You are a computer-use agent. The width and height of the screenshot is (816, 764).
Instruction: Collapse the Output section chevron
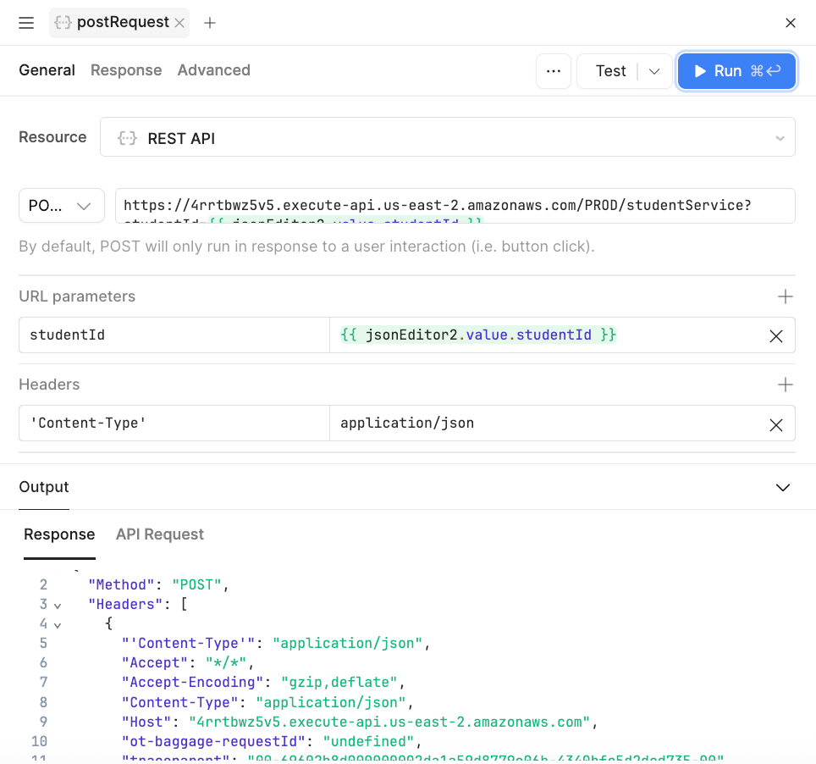tap(782, 487)
